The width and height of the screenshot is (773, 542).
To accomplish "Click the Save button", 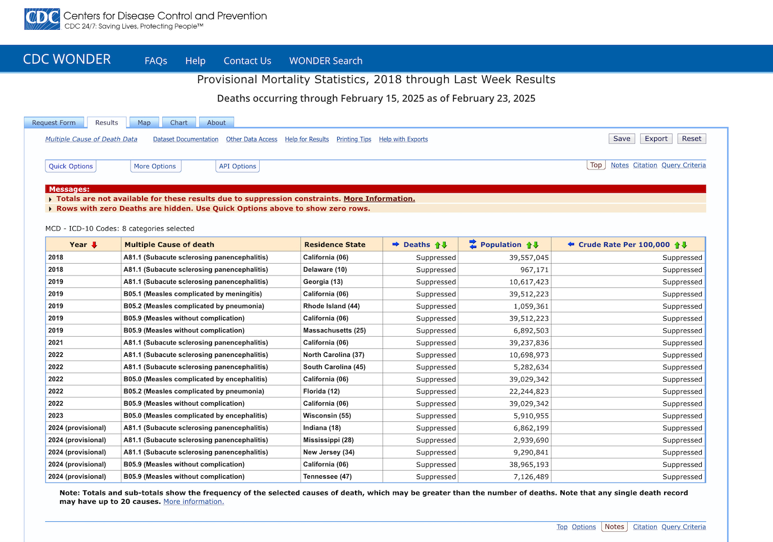I will click(622, 139).
